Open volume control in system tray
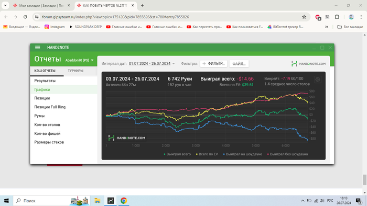This screenshot has width=367, height=206. (322, 201)
